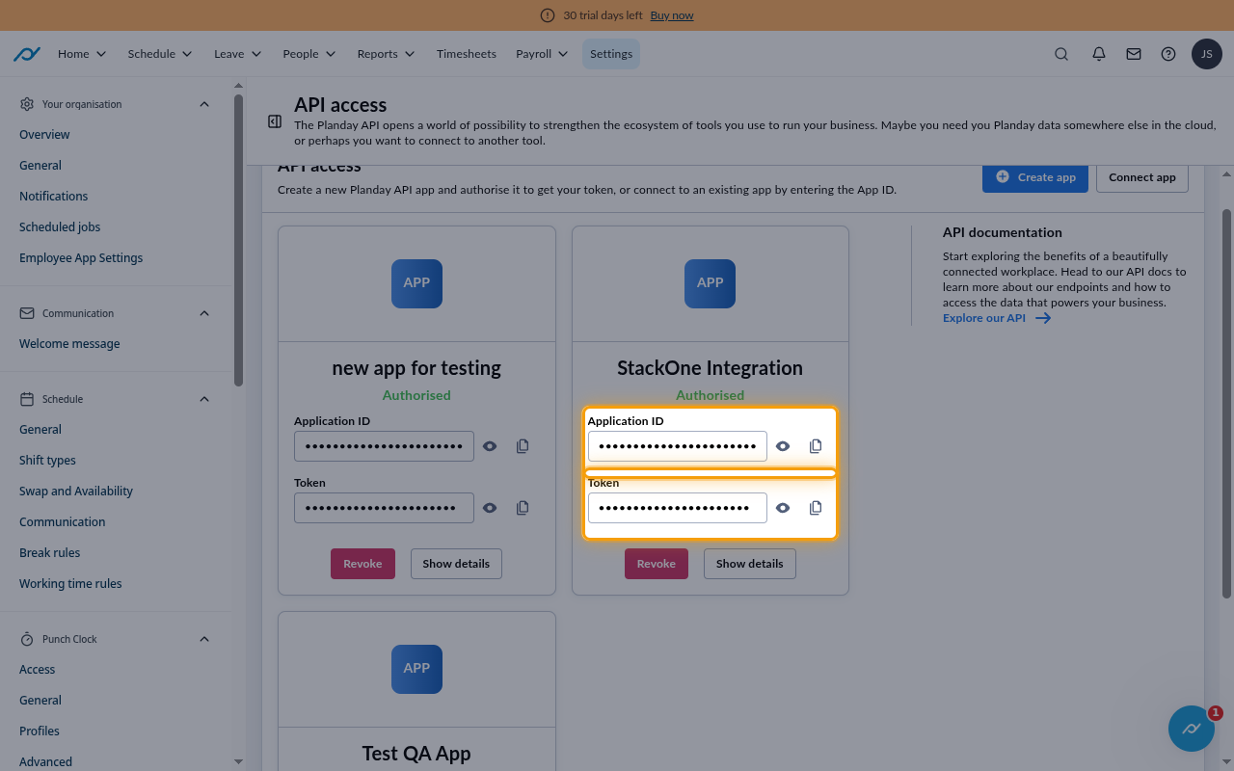This screenshot has height=771, width=1234.
Task: Follow the Explore our API link
Action: pyautogui.click(x=997, y=318)
